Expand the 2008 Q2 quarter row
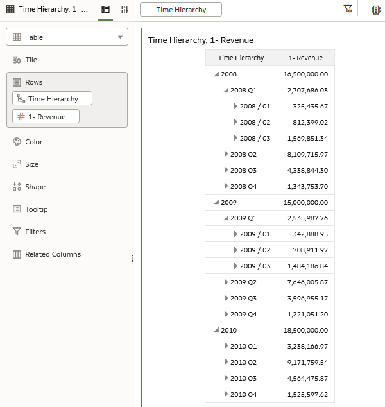The height and width of the screenshot is (407, 385). (226, 154)
